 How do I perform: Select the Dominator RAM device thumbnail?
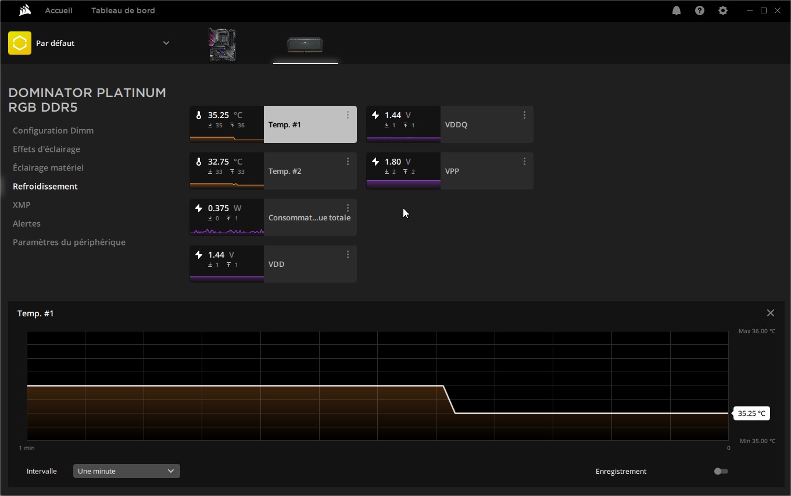tap(306, 45)
